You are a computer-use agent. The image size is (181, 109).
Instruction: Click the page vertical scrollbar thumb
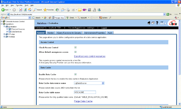180,48
